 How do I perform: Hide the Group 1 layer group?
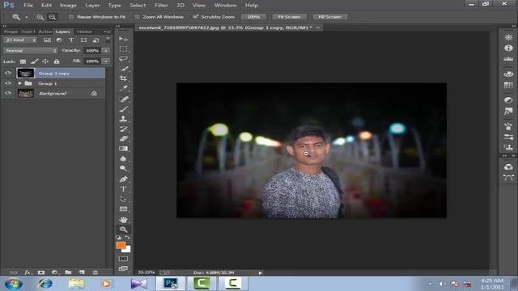pos(8,83)
